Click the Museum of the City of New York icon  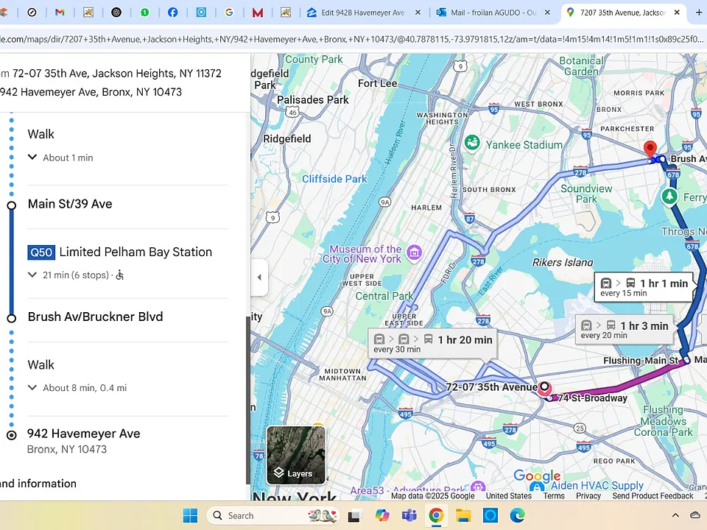(x=414, y=252)
